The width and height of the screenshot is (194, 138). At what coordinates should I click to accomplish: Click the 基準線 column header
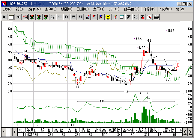(128, 130)
